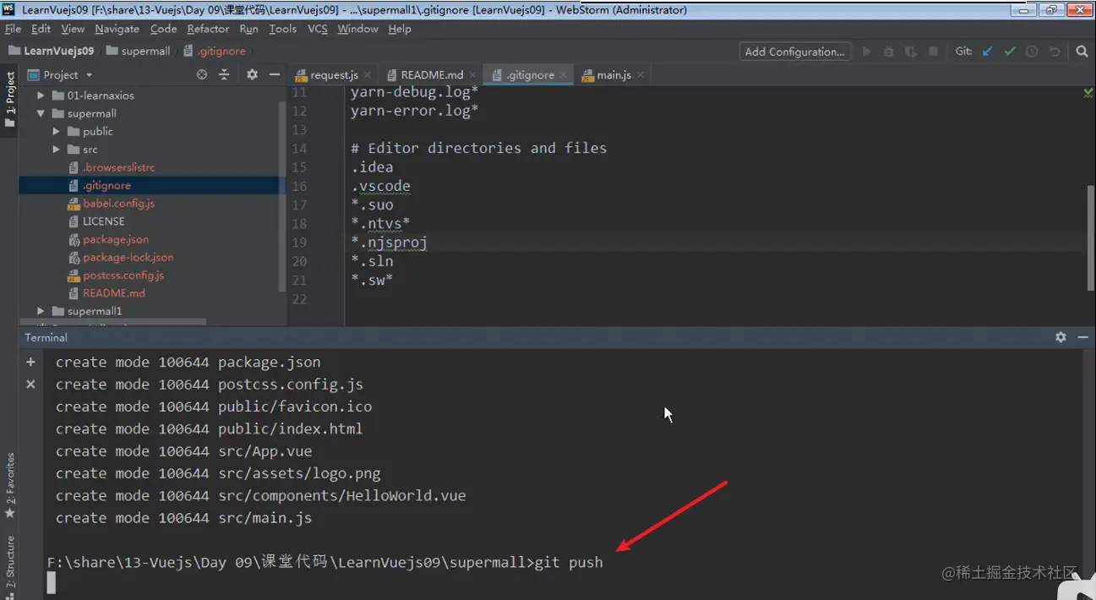Close the main.js tab
Viewport: 1096px width, 600px height.
pyautogui.click(x=641, y=75)
